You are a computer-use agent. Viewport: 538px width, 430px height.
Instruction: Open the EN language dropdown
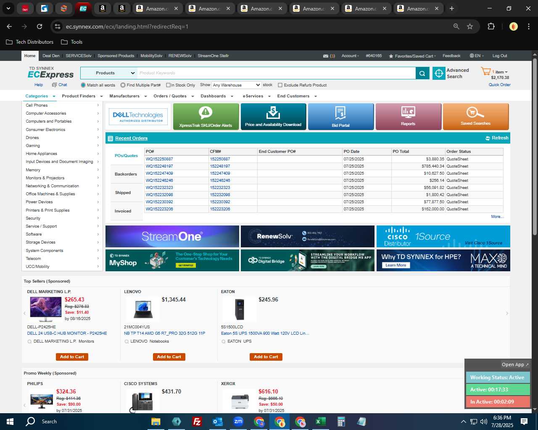pos(477,56)
